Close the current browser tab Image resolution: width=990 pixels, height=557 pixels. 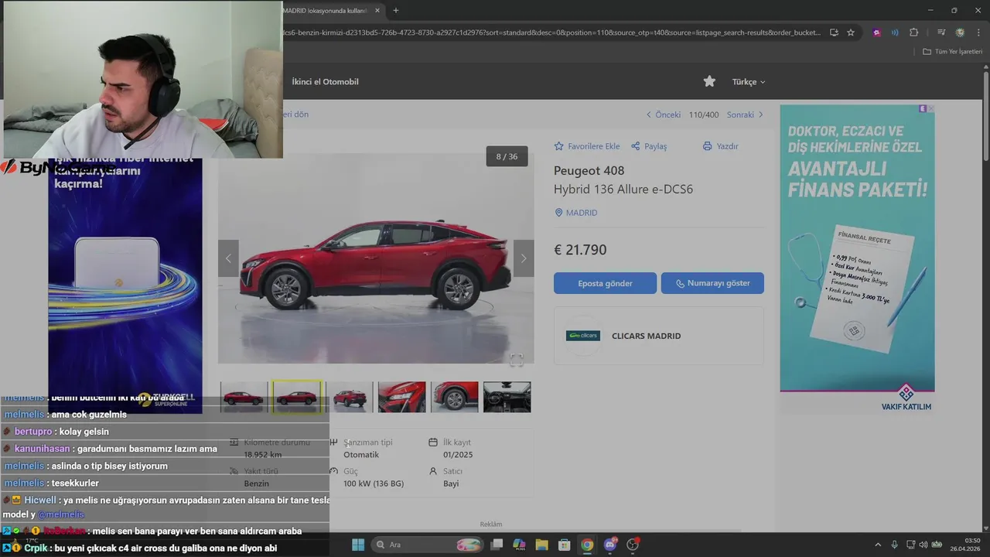coord(377,11)
